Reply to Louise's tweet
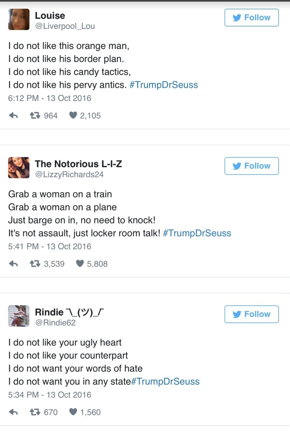Image resolution: width=290 pixels, height=431 pixels. (13, 116)
